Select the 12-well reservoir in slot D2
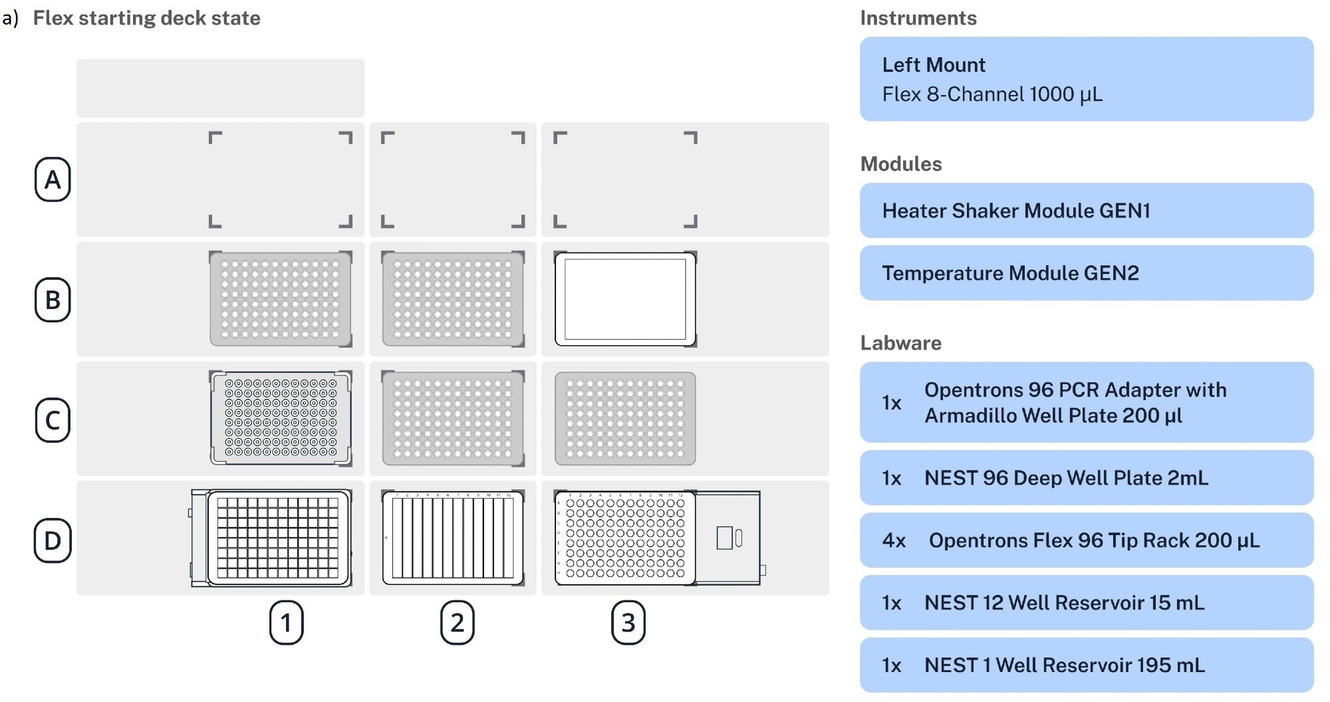 coord(452,538)
